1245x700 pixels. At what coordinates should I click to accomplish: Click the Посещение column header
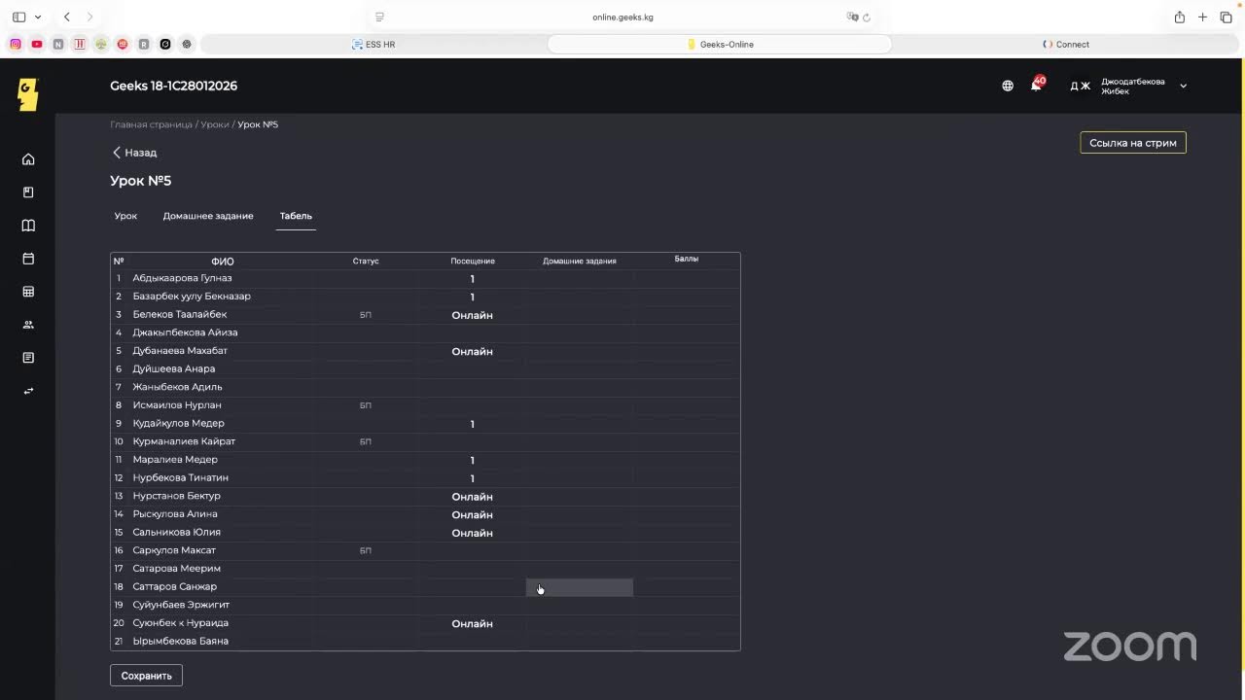pos(473,261)
